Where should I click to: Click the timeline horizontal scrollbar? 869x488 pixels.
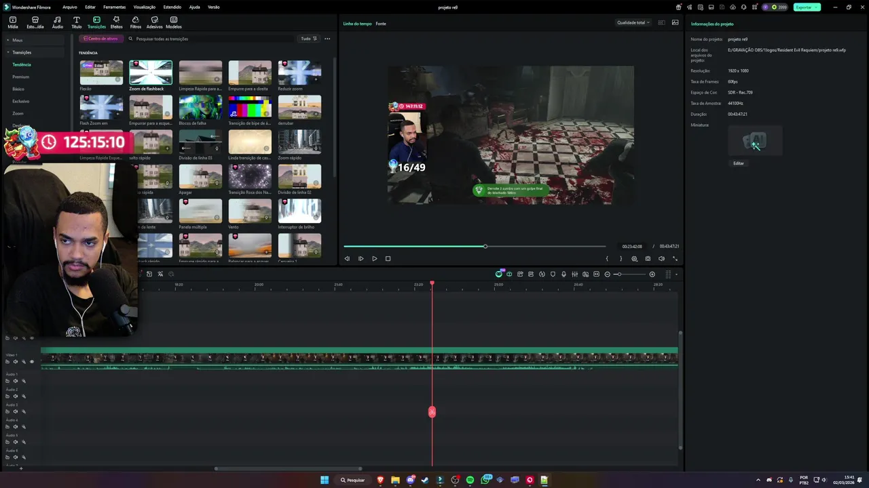coord(289,468)
